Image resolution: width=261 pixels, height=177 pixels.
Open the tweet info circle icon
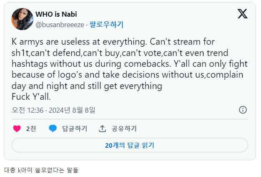pos(243,110)
